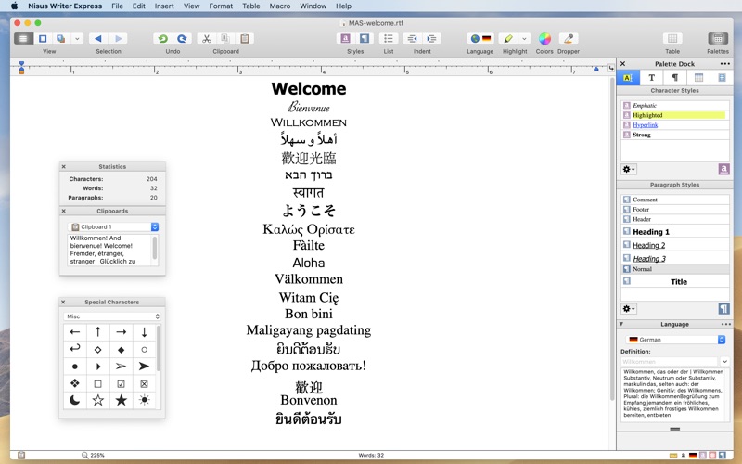Click the 225% zoom control
Viewport: 742px width, 464px height.
click(x=94, y=455)
